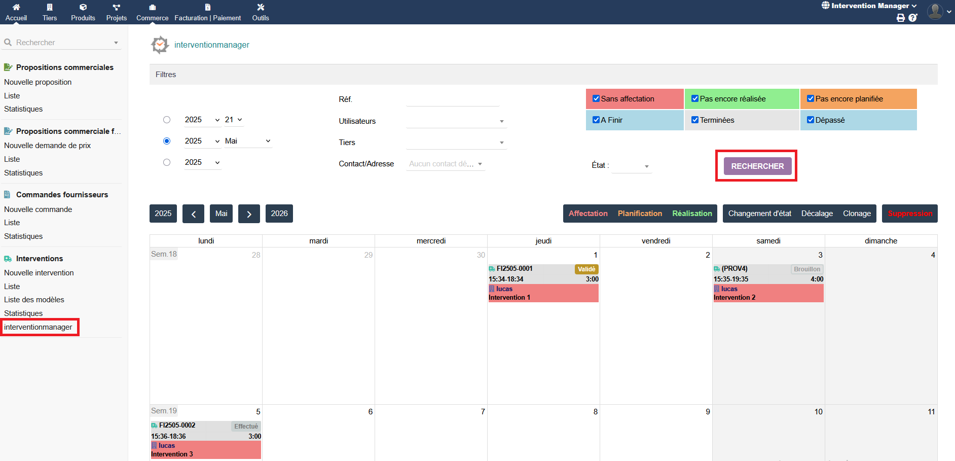Click the help question mark icon
This screenshot has width=955, height=461.
point(913,18)
